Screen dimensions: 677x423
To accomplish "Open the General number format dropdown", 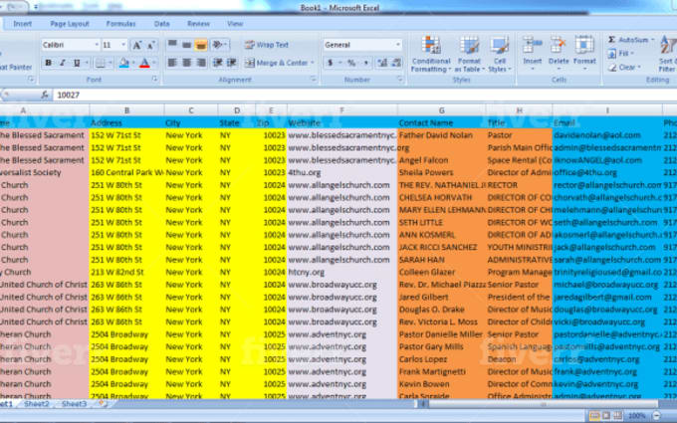I will (397, 45).
